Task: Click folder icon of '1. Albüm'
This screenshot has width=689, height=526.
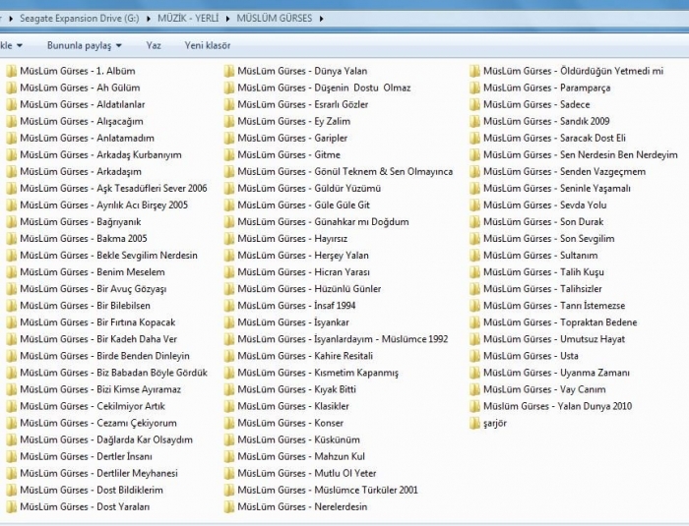Action: pyautogui.click(x=12, y=71)
